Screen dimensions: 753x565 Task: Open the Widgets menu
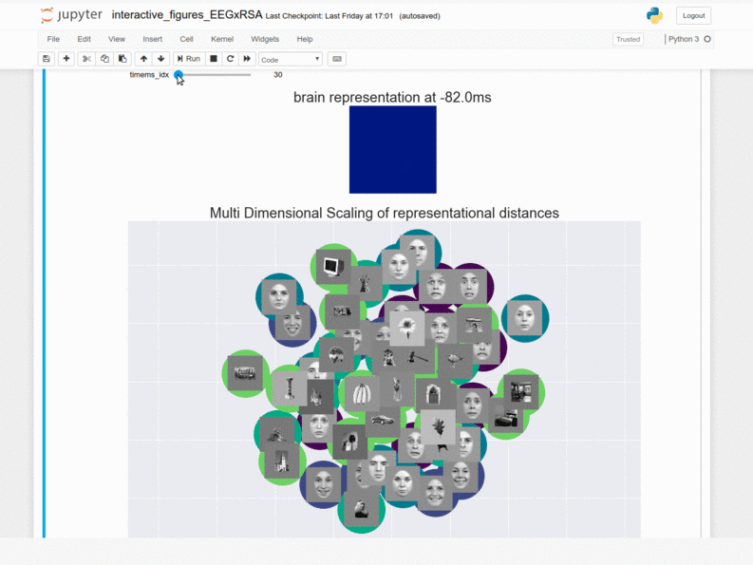[x=265, y=39]
